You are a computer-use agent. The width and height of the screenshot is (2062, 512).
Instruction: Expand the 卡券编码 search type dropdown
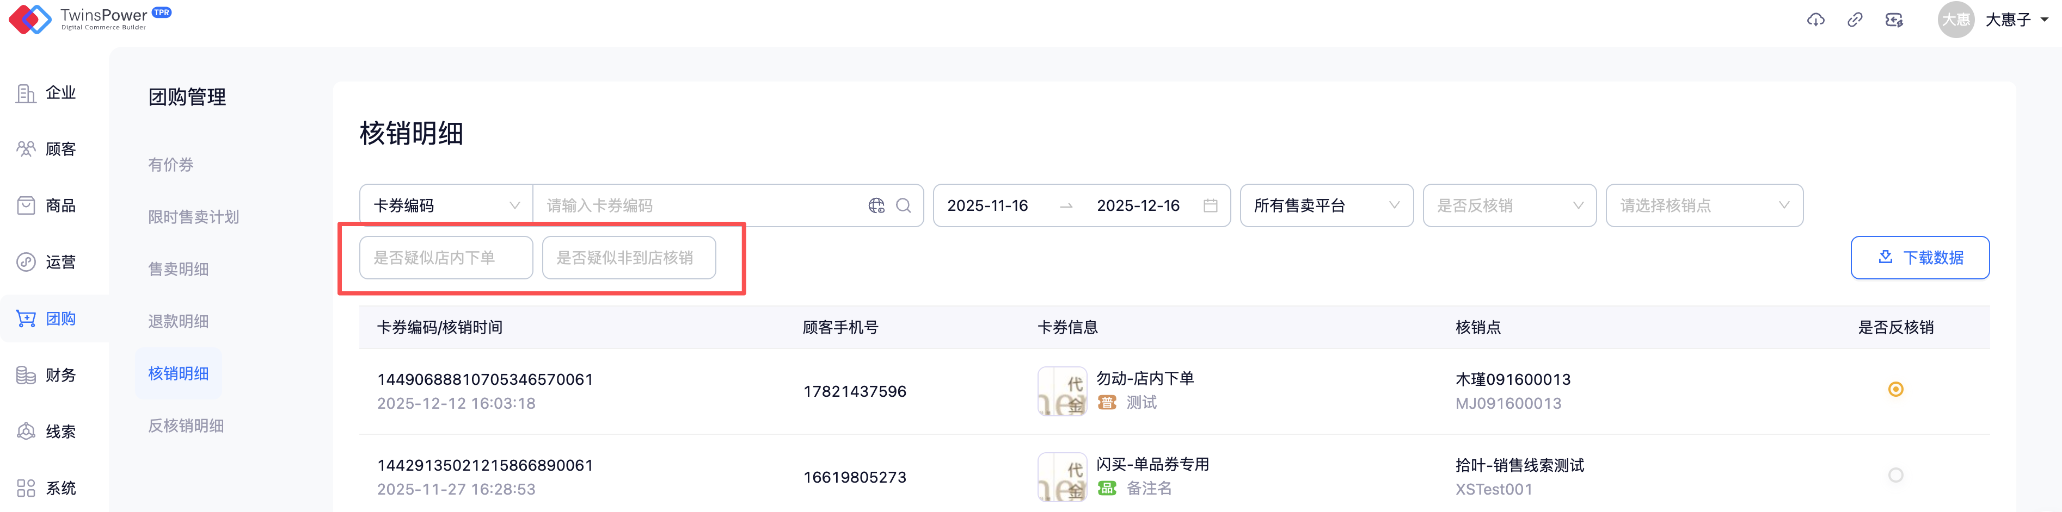(x=446, y=206)
